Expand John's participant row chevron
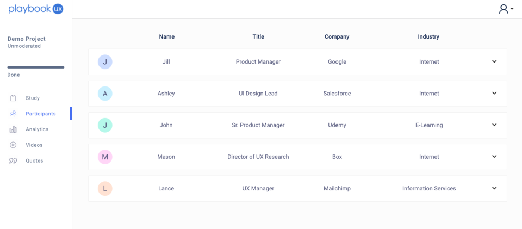Screen dimensions: 522x229 [x=494, y=125]
